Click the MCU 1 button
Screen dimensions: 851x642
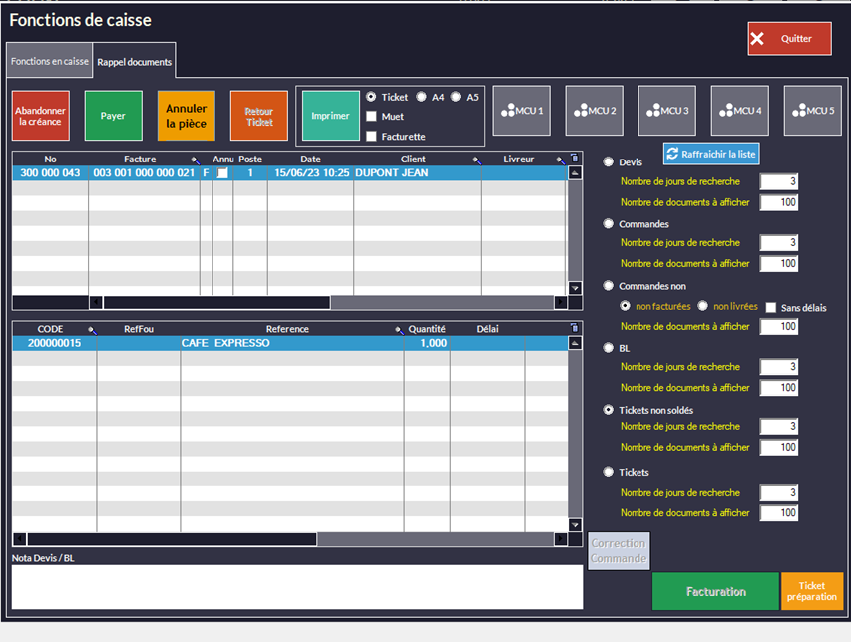pos(522,111)
